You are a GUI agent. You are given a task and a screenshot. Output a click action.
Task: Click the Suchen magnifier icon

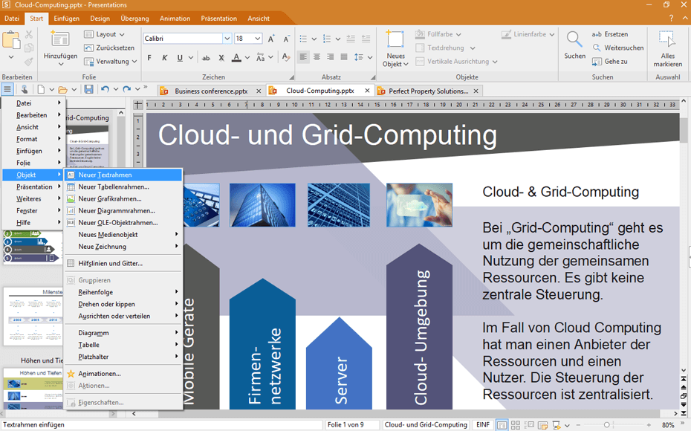coord(574,39)
